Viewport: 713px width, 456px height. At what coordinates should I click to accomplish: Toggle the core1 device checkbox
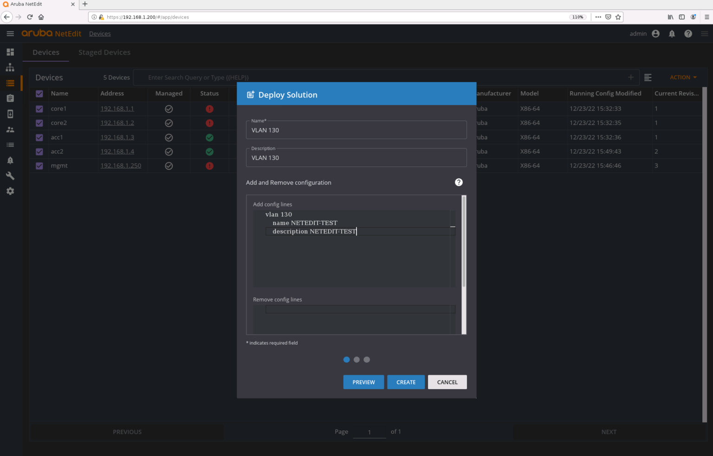[x=39, y=109]
